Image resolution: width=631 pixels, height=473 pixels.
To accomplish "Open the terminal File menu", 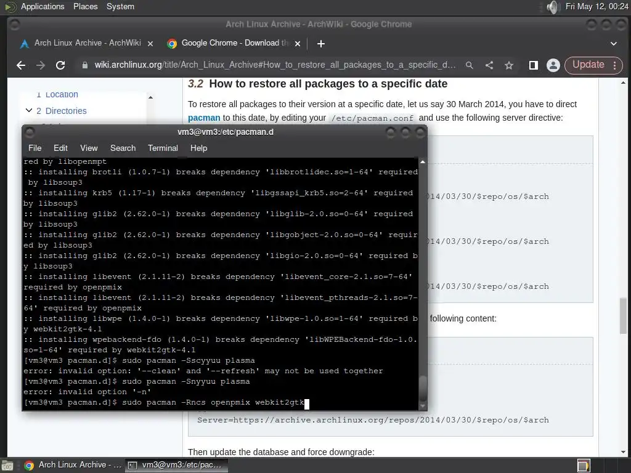I will point(35,148).
